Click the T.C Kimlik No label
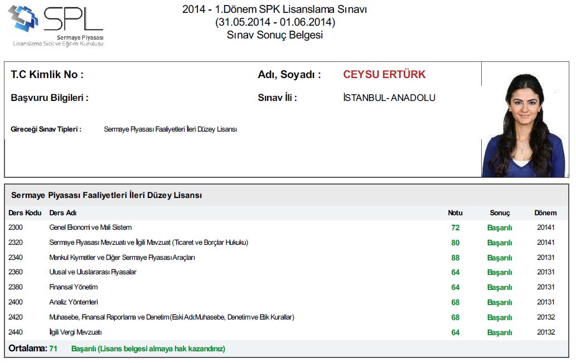 pyautogui.click(x=47, y=75)
